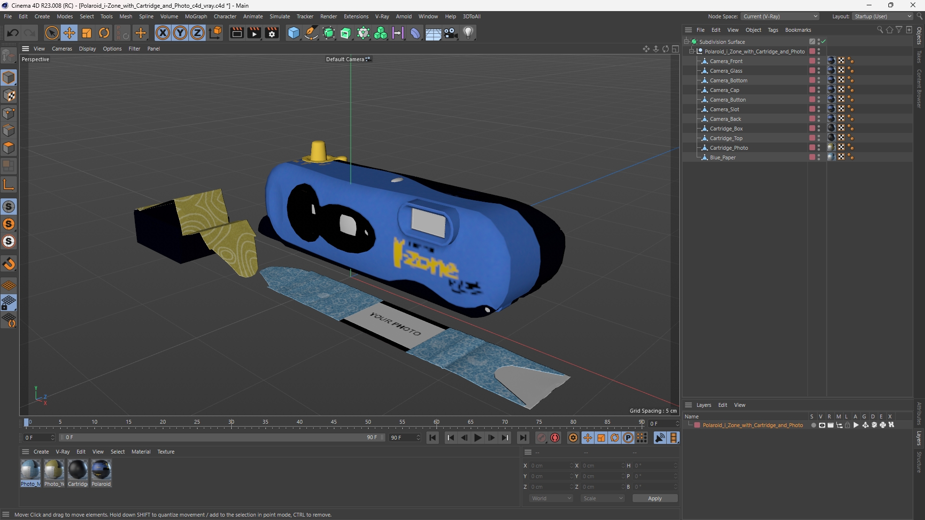Open the material manager Texture menu

point(166,452)
